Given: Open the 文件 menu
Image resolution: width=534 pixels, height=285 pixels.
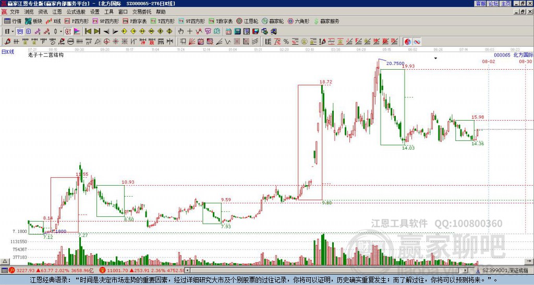Looking at the screenshot, I should coord(14,12).
